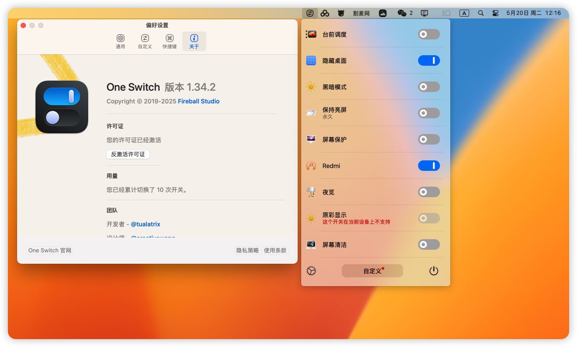Image resolution: width=577 pixels, height=347 pixels.
Task: Click the bear icon in the menu bar
Action: (341, 13)
